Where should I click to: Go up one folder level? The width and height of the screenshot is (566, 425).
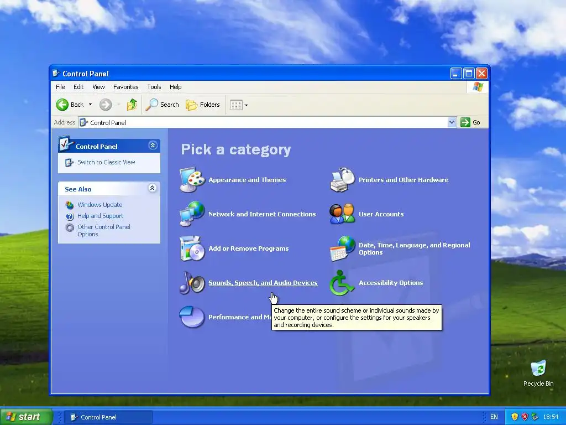coord(132,105)
